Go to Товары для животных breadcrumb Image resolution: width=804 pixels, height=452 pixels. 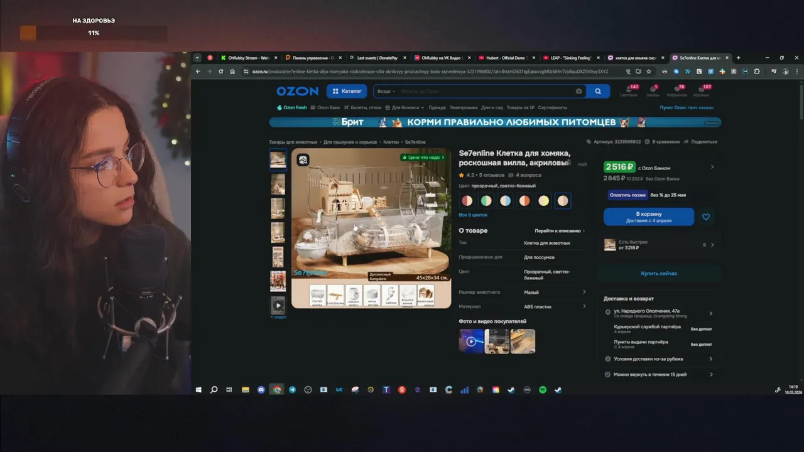pos(293,142)
